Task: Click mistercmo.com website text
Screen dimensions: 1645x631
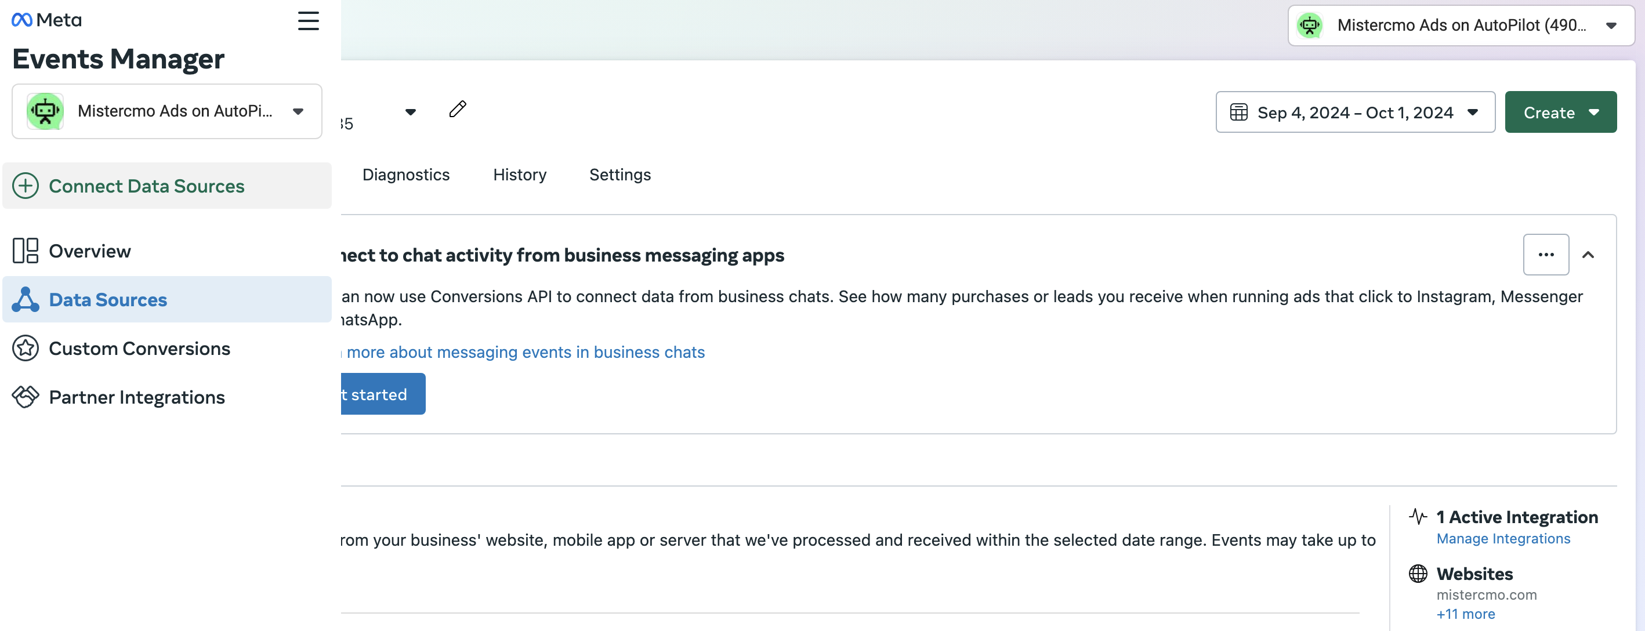Action: point(1486,594)
